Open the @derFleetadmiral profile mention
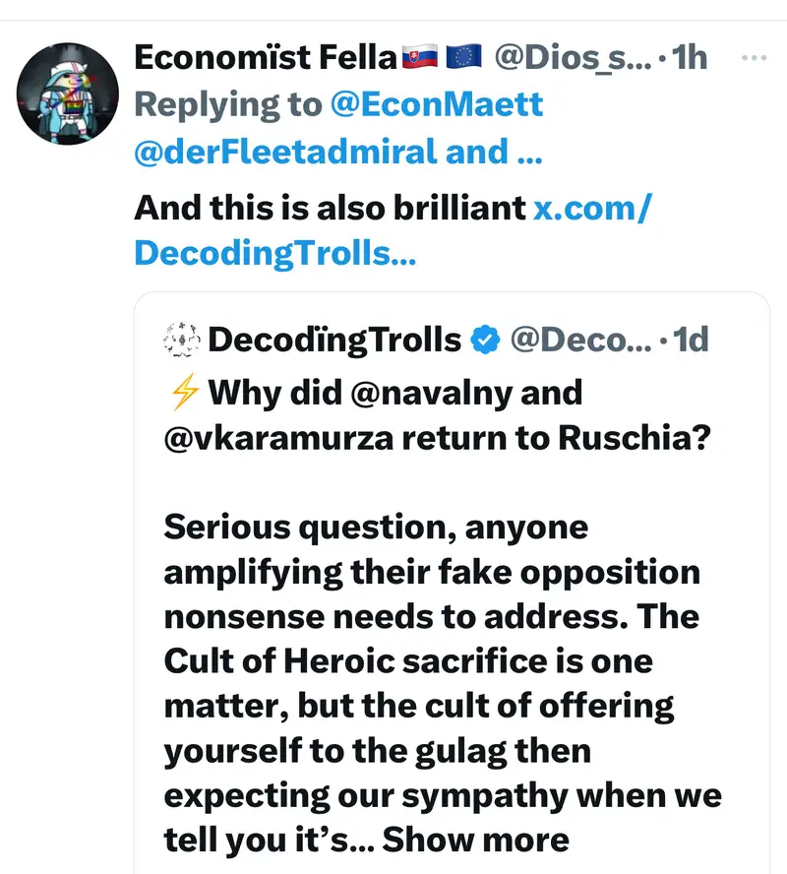 [285, 152]
